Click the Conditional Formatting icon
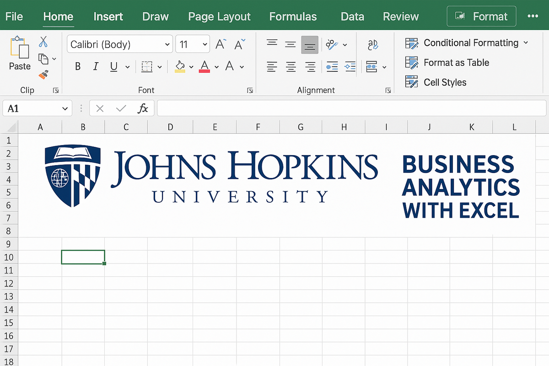549x366 pixels. click(412, 43)
